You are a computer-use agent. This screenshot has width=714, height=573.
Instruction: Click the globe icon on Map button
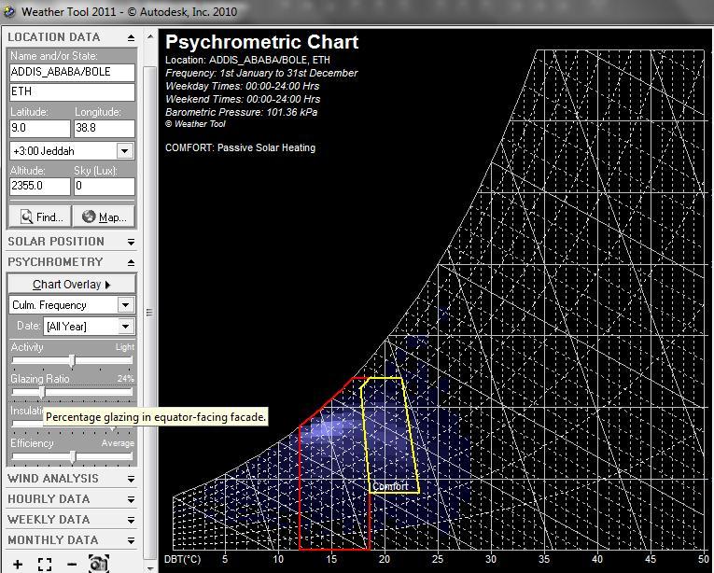pyautogui.click(x=89, y=217)
